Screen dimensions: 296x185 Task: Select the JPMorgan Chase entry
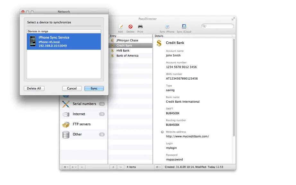131,40
